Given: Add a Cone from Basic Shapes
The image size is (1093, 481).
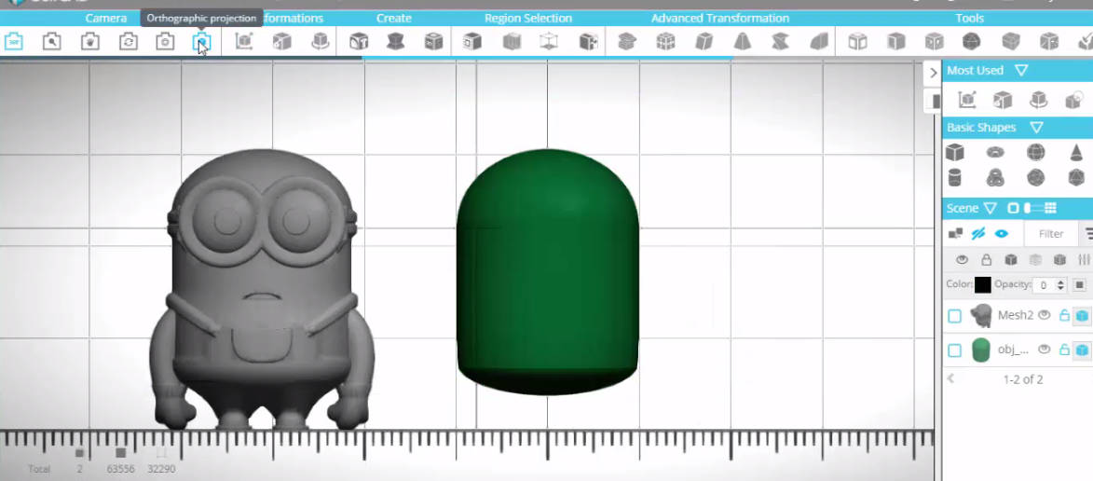Looking at the screenshot, I should click(1076, 152).
